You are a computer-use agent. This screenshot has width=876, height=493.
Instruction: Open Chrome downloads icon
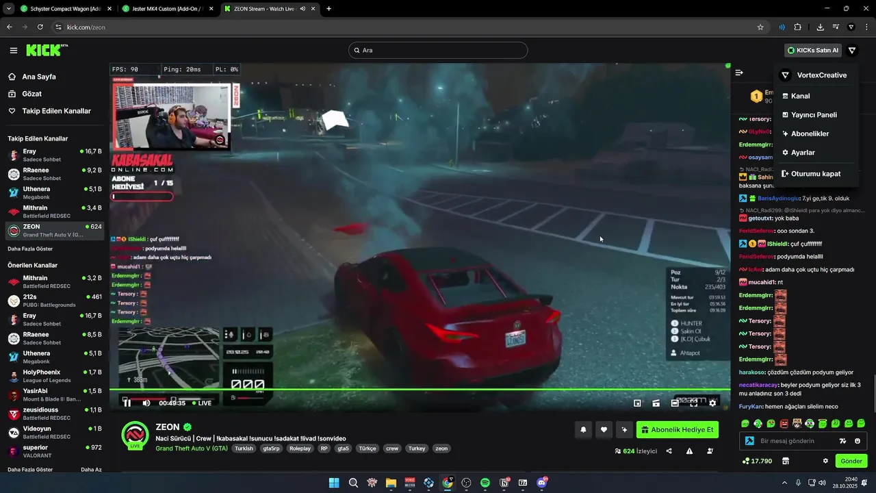[x=820, y=27]
